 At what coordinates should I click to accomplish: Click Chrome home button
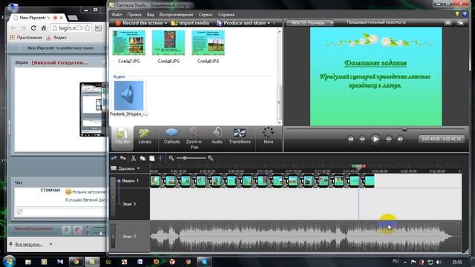44,28
